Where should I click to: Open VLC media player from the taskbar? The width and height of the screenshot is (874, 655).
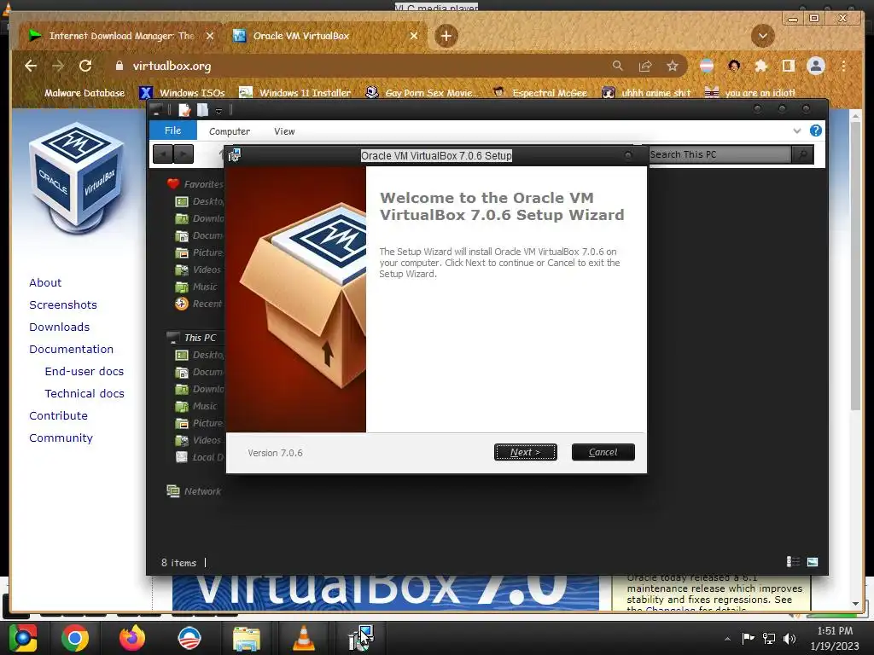click(303, 638)
